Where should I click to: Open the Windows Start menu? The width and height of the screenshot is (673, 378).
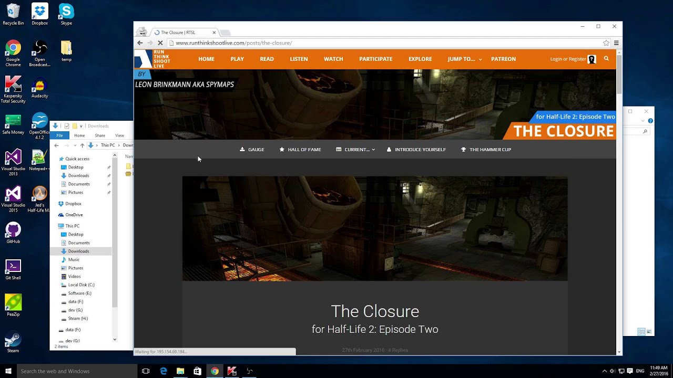(x=8, y=371)
